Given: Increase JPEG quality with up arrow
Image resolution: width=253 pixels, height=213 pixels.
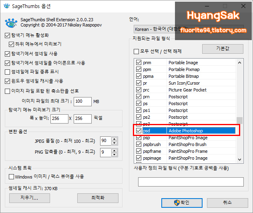Looking at the screenshot, I should click(114, 139).
